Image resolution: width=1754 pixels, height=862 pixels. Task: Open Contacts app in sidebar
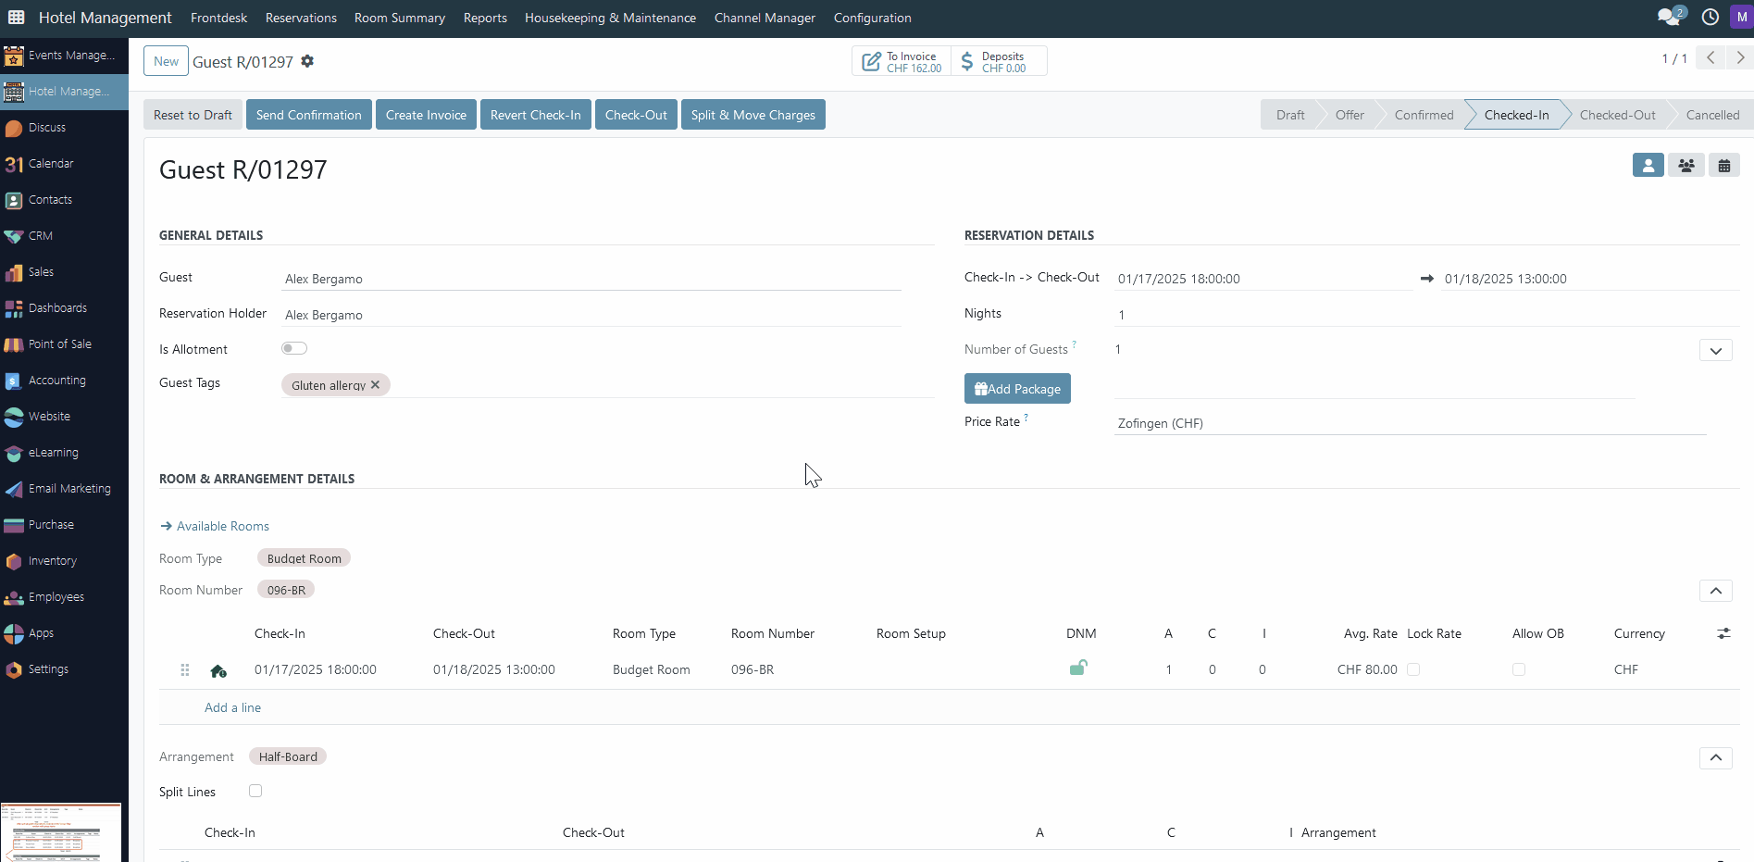click(64, 200)
